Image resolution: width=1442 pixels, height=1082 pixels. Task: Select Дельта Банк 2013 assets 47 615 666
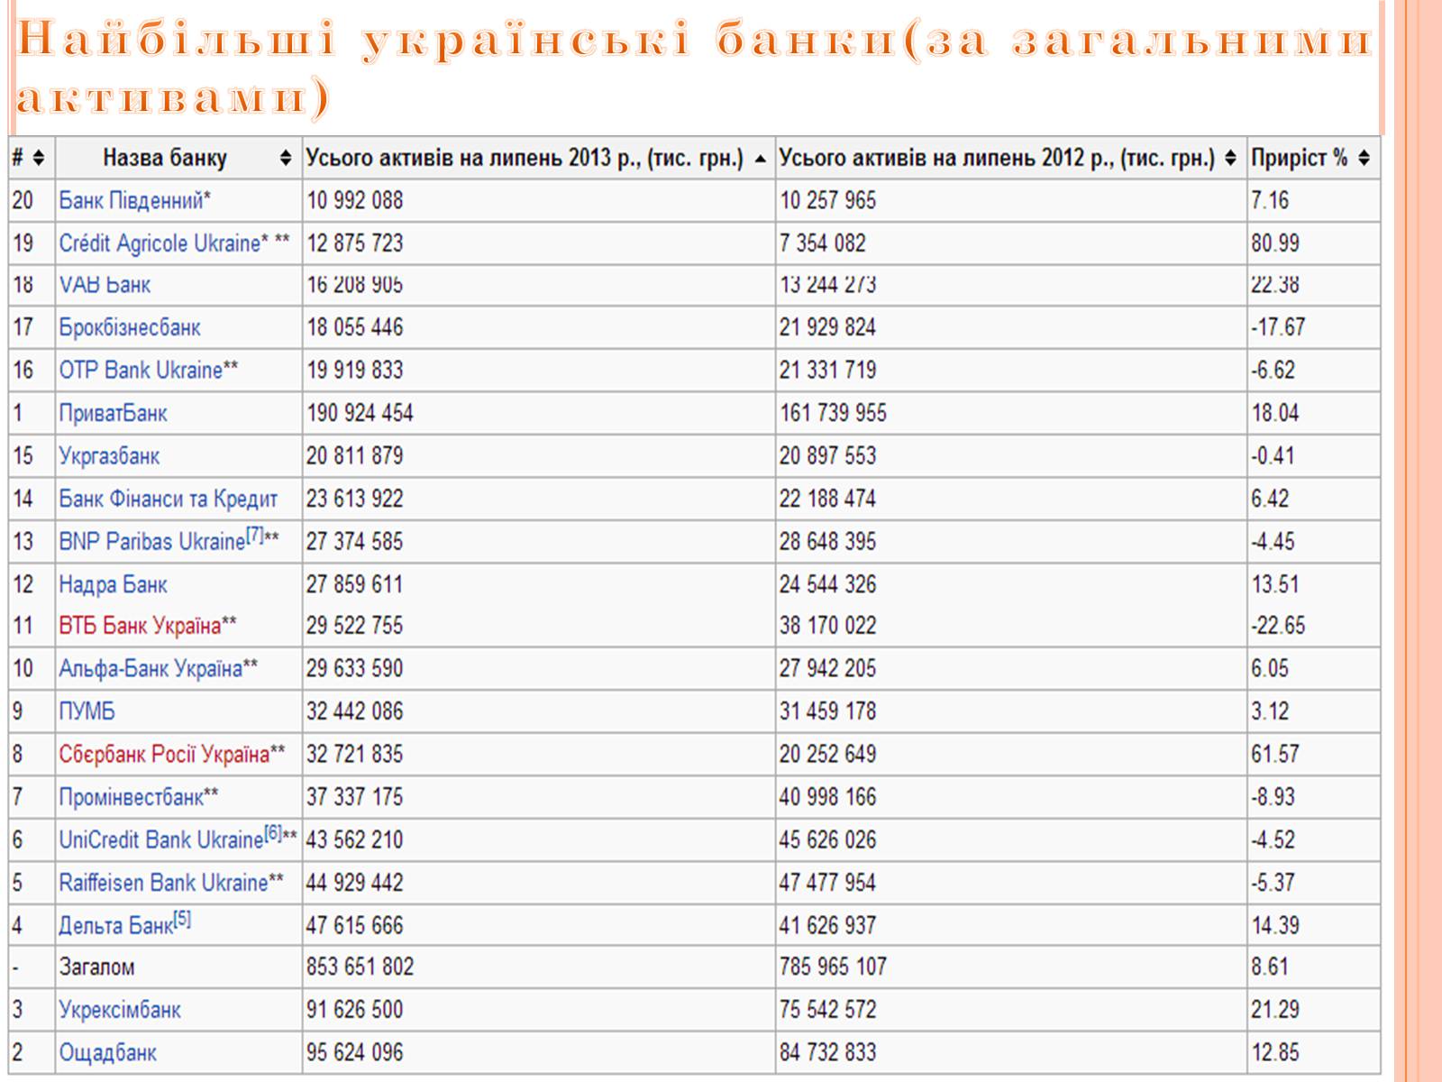pyautogui.click(x=354, y=926)
